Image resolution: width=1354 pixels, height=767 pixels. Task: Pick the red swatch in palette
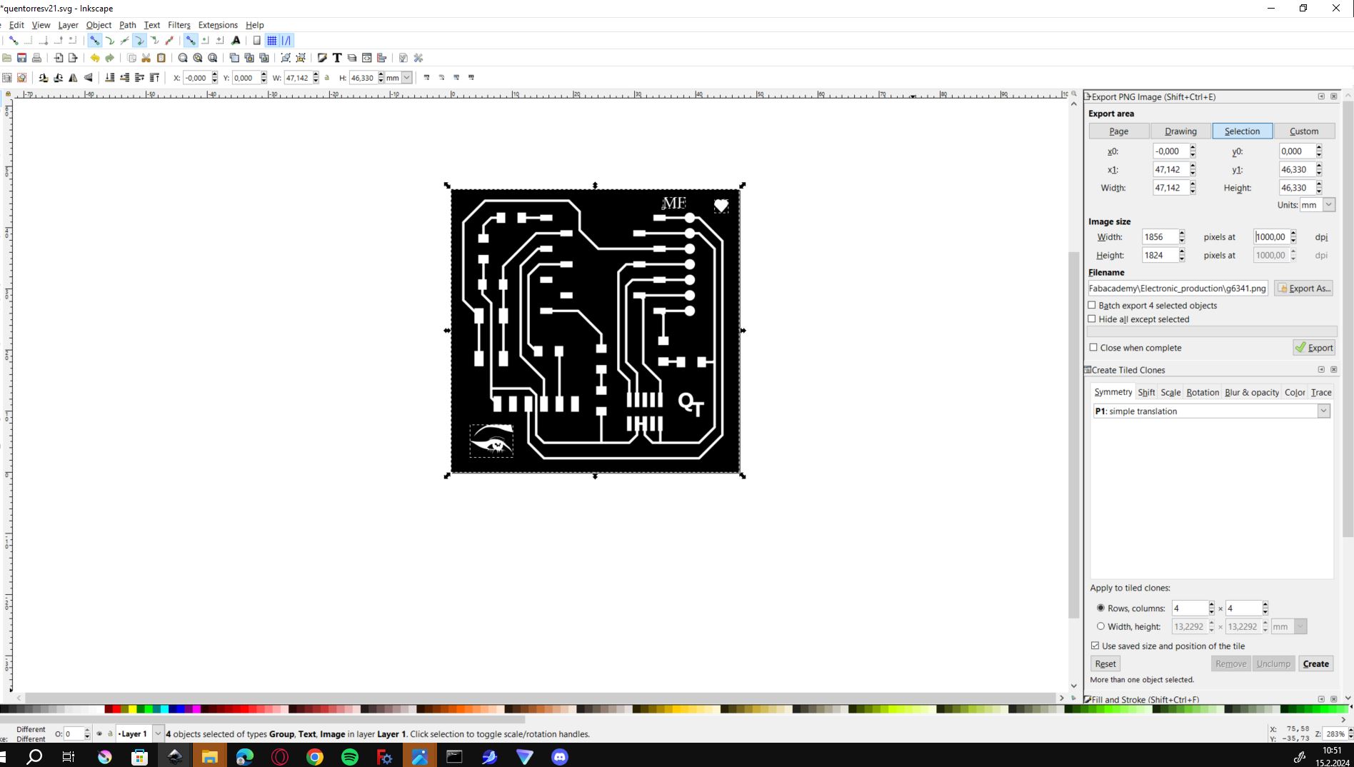point(116,709)
